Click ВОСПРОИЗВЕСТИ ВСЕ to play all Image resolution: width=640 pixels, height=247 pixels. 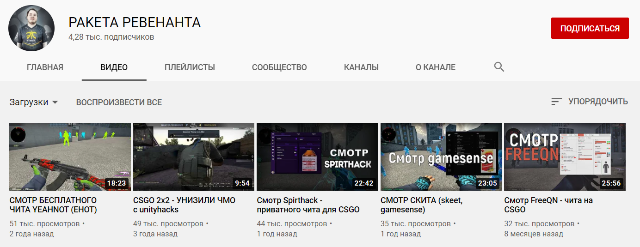click(x=119, y=102)
